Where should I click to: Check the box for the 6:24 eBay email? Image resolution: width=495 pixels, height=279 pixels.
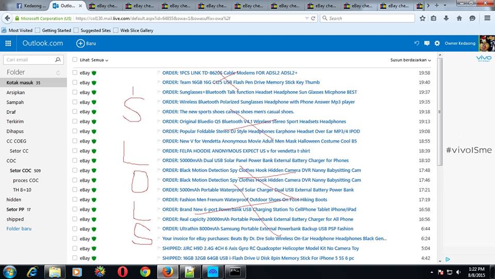click(75, 239)
